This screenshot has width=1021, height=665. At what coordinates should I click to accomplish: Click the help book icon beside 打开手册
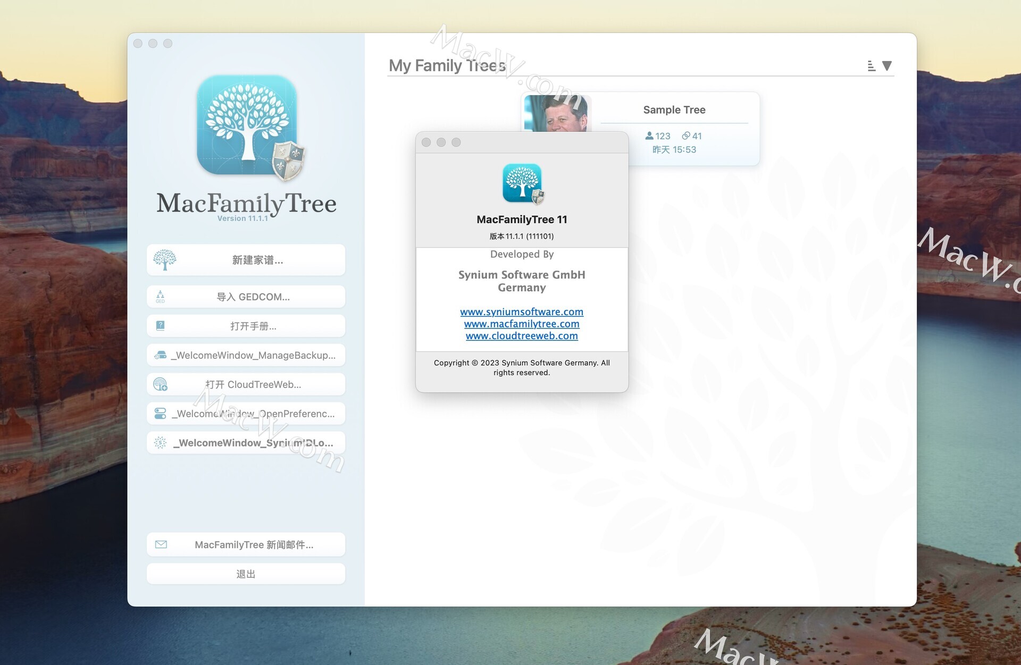(x=160, y=325)
